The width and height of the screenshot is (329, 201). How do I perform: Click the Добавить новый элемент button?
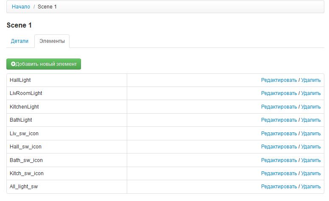coord(44,64)
